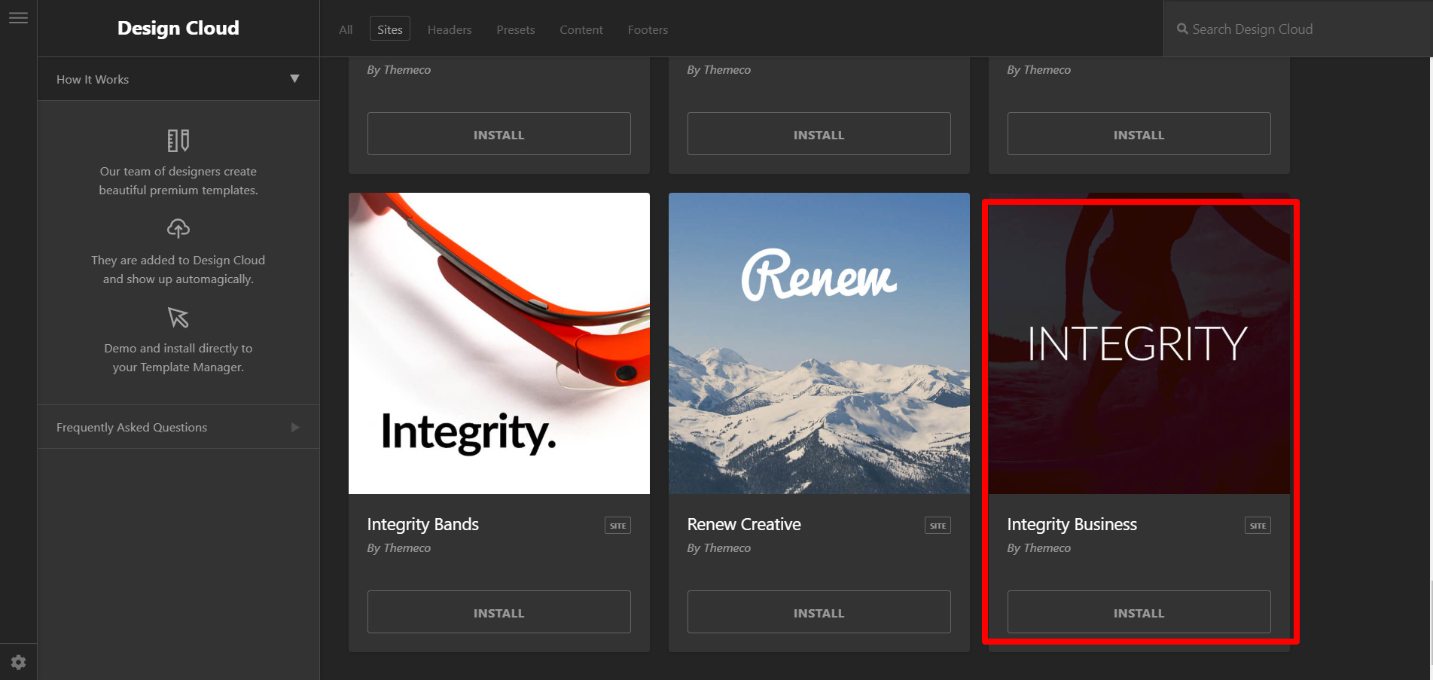View the Footers tab
The height and width of the screenshot is (680, 1433).
coord(648,29)
